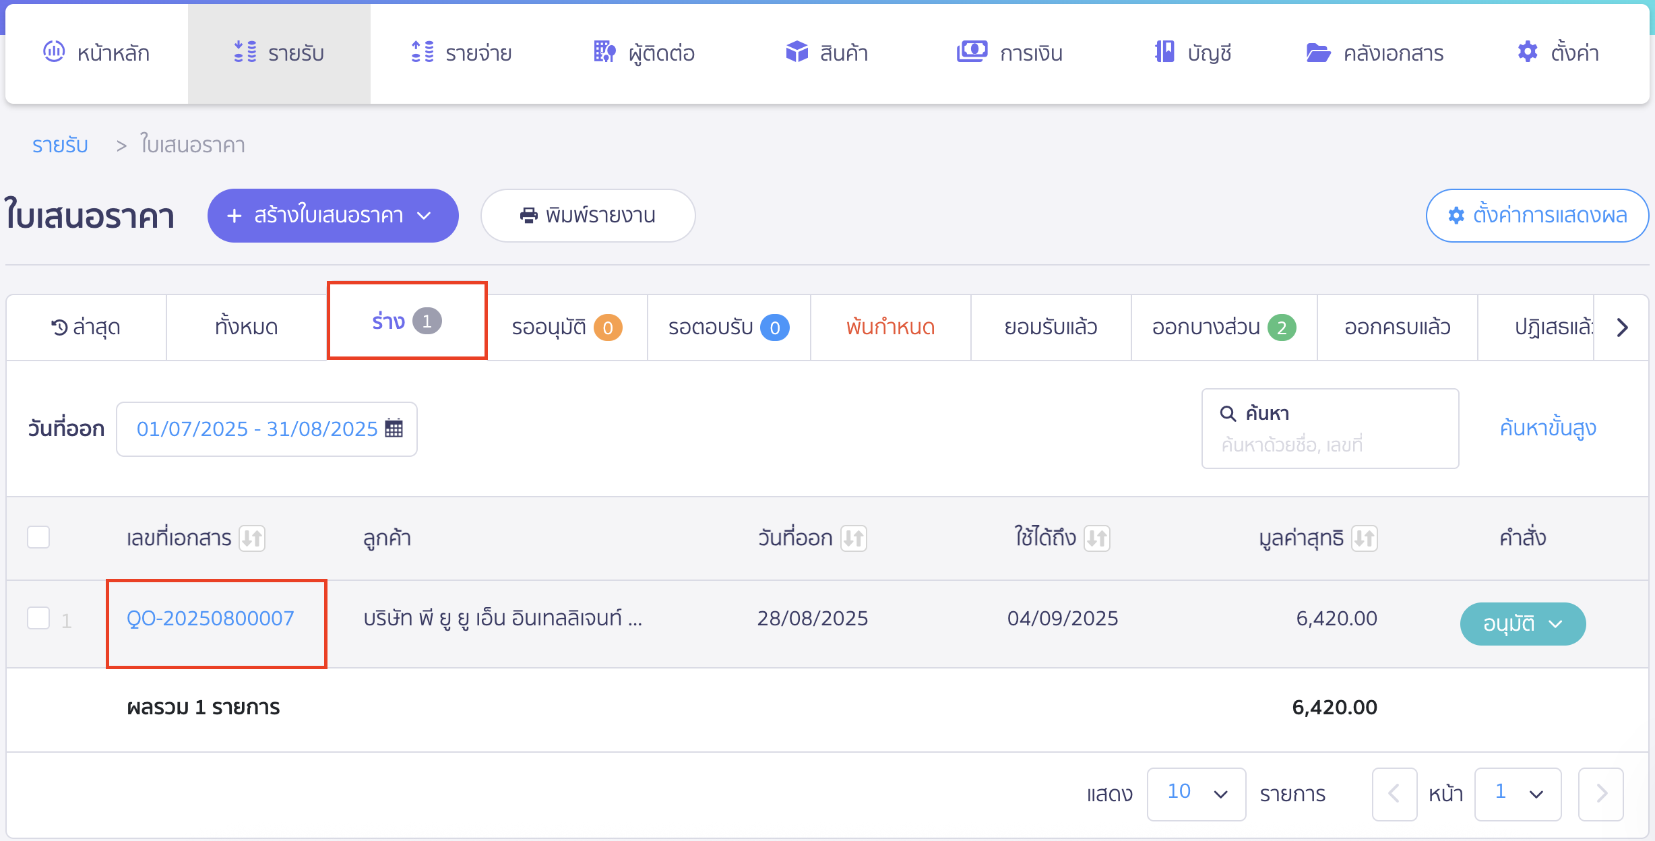Go to previous page arrow
Screen dimensions: 1655x841
[x=1394, y=794]
